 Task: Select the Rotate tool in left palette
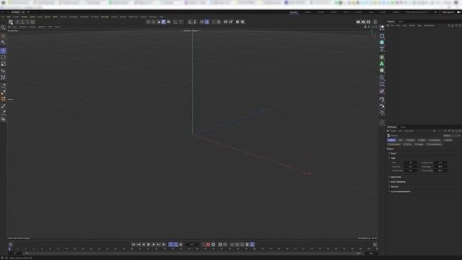3,57
